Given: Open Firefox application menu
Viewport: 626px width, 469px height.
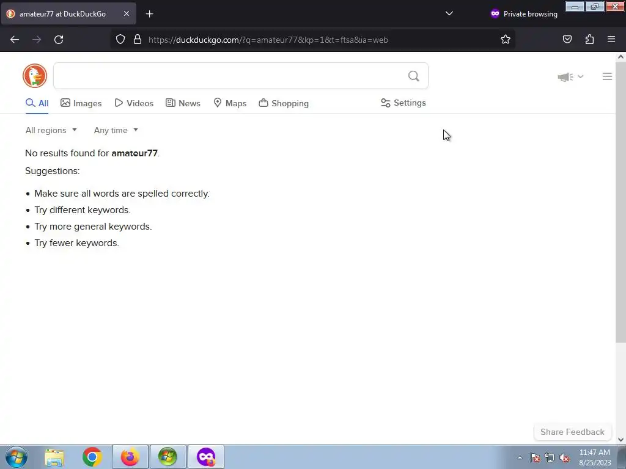Looking at the screenshot, I should tap(611, 40).
